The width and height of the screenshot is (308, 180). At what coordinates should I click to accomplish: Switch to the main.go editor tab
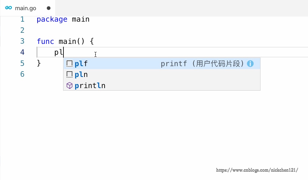[26, 8]
